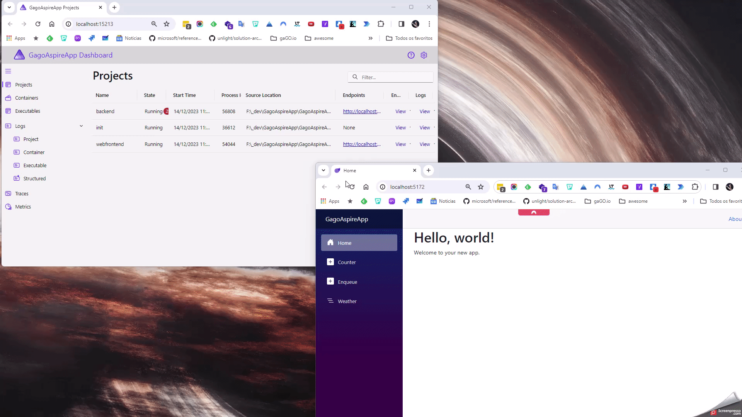This screenshot has width=742, height=417.
Task: Expand hidden bookmarks chevron in dashboard window
Action: tap(370, 38)
